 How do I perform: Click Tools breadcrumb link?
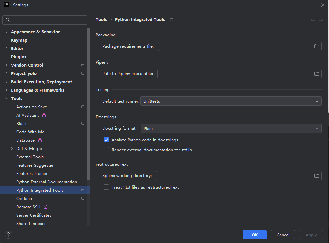point(101,20)
